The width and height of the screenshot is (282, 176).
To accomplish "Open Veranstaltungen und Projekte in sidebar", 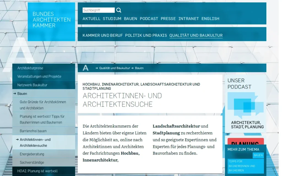I will point(44,76).
